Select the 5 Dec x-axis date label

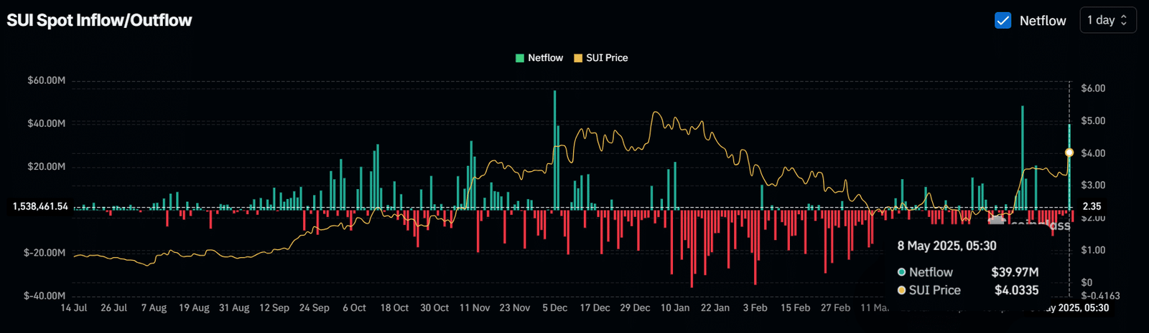554,308
